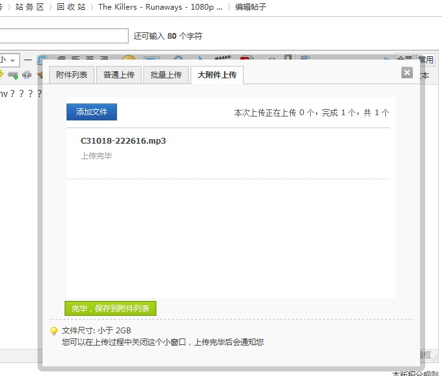This screenshot has height=376, width=442.
Task: Select the 批量上传 tab
Action: [165, 75]
